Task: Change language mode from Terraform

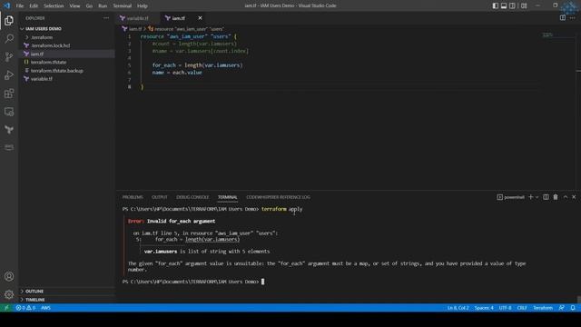Action: point(543,308)
